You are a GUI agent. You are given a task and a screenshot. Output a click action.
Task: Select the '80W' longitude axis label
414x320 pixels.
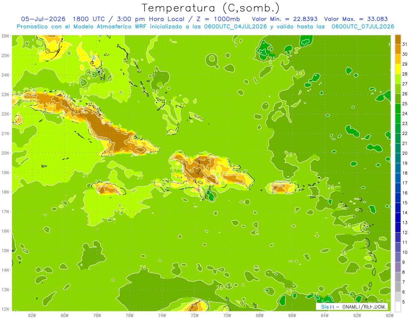65,315
